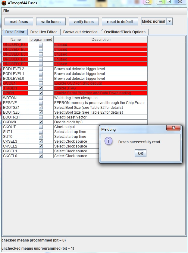This screenshot has width=188, height=253.
Task: Switch to Fuse Hex Editor tab
Action: pos(44,32)
